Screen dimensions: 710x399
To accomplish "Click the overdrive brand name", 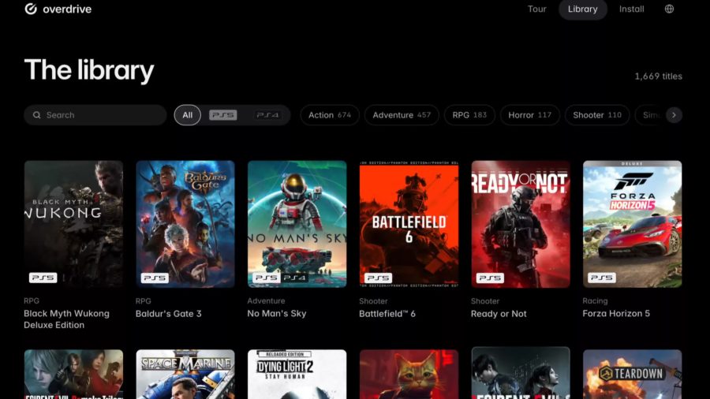I will click(67, 9).
